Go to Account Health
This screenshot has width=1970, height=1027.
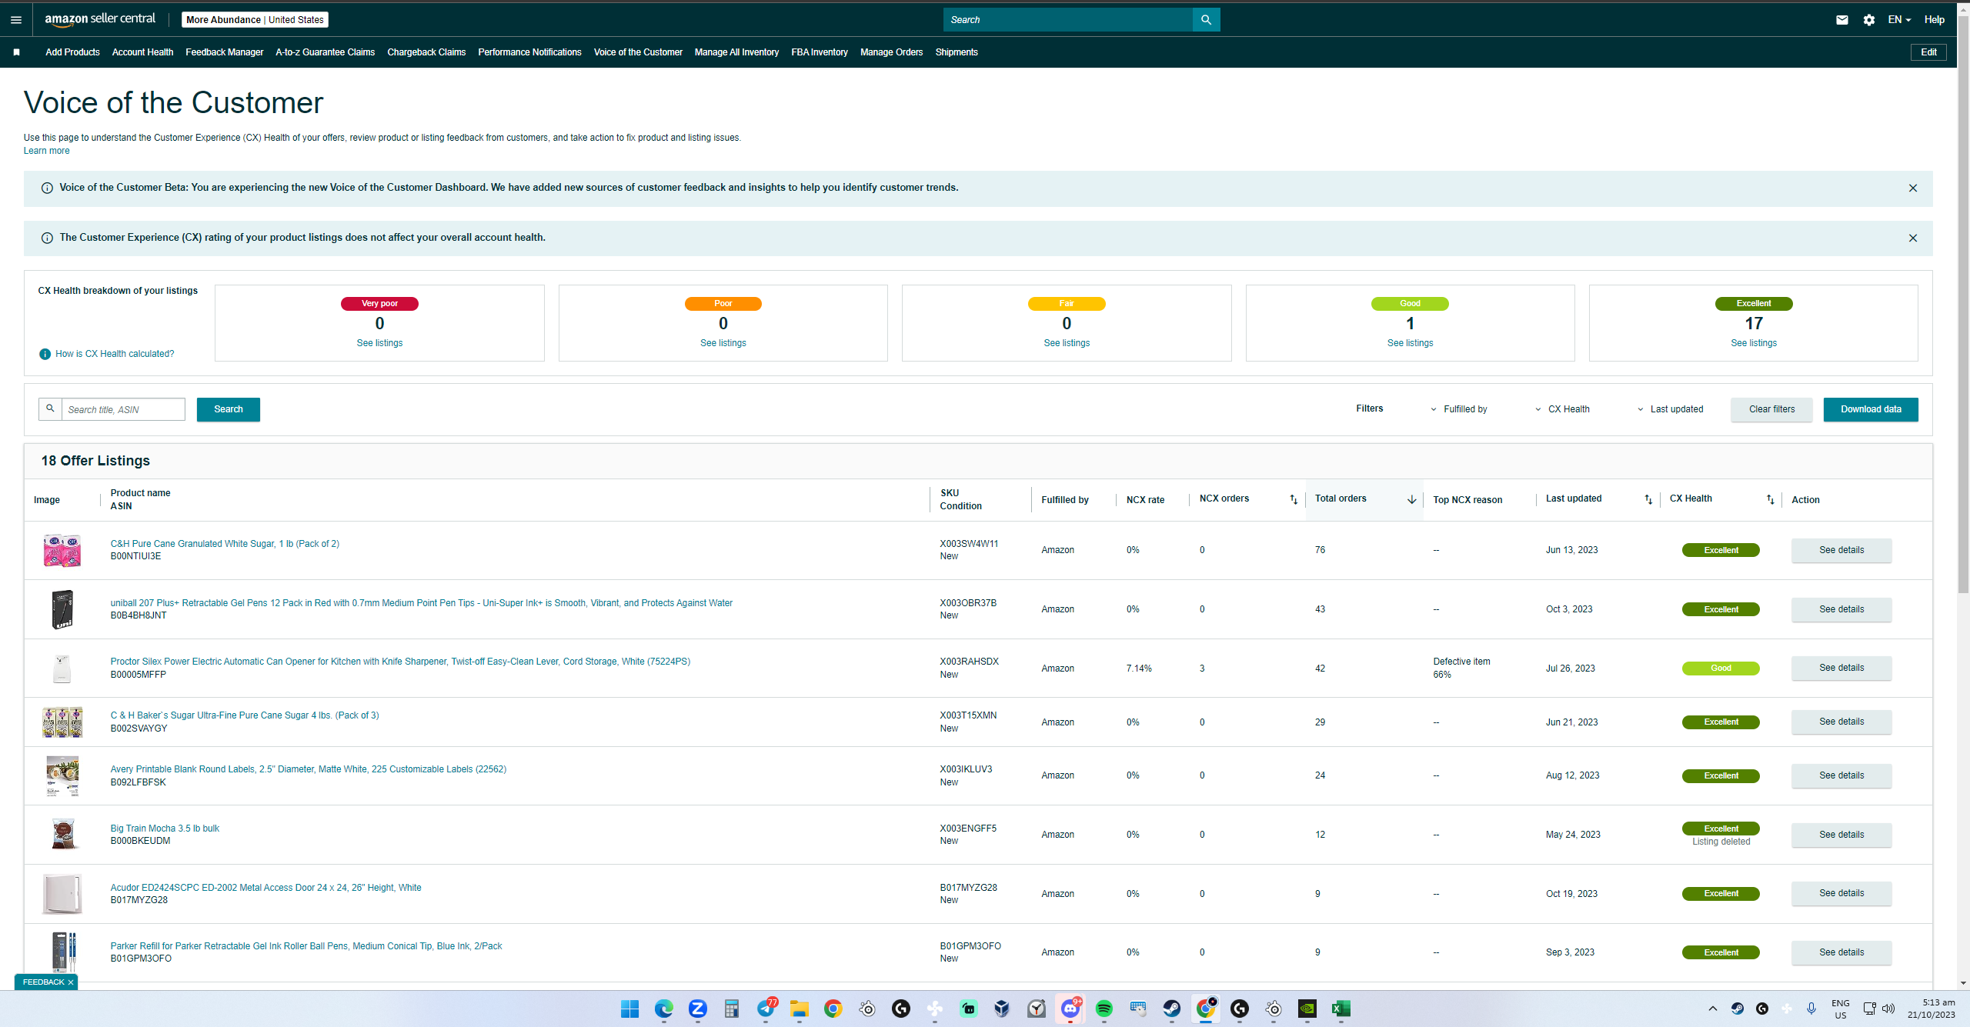coord(142,52)
